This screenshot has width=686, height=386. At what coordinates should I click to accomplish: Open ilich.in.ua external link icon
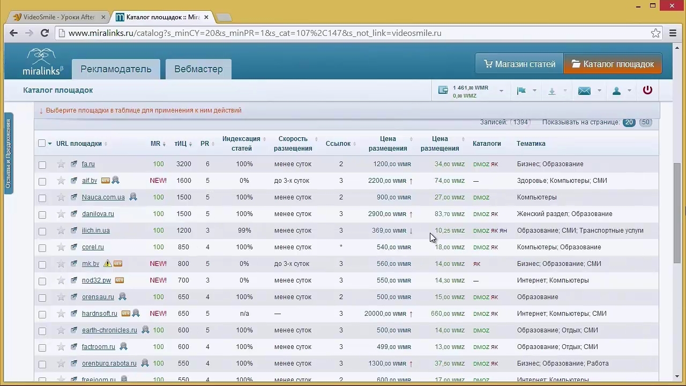(74, 231)
